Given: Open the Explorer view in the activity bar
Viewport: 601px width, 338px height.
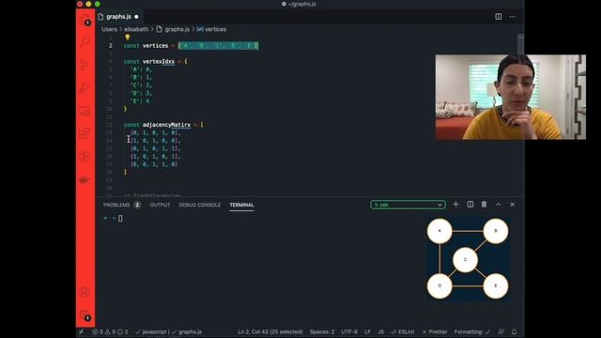Looking at the screenshot, I should pos(85,20).
